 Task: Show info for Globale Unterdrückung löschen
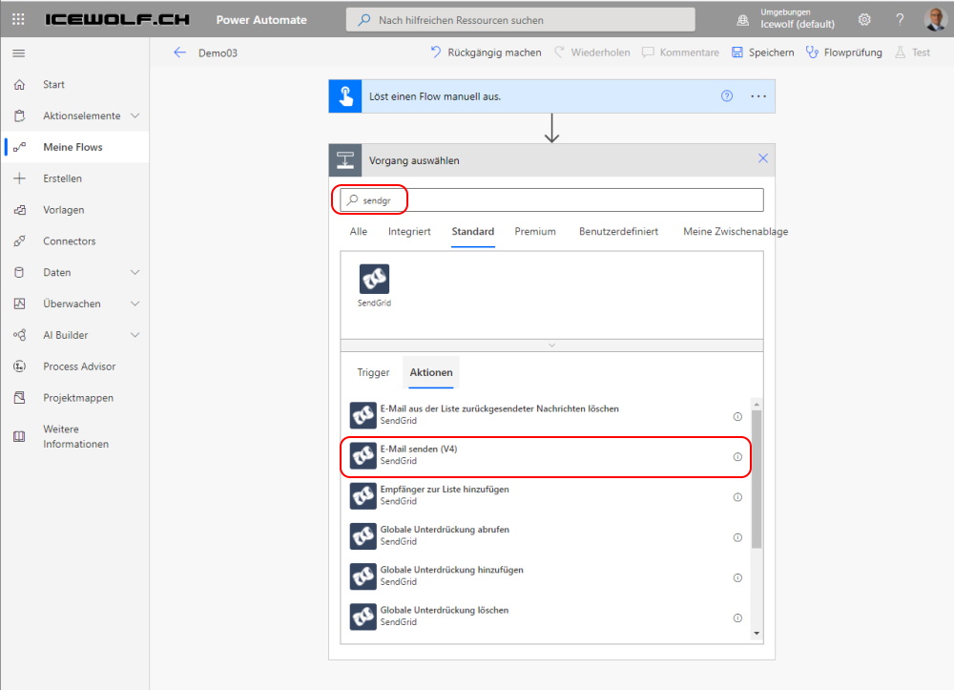click(737, 618)
